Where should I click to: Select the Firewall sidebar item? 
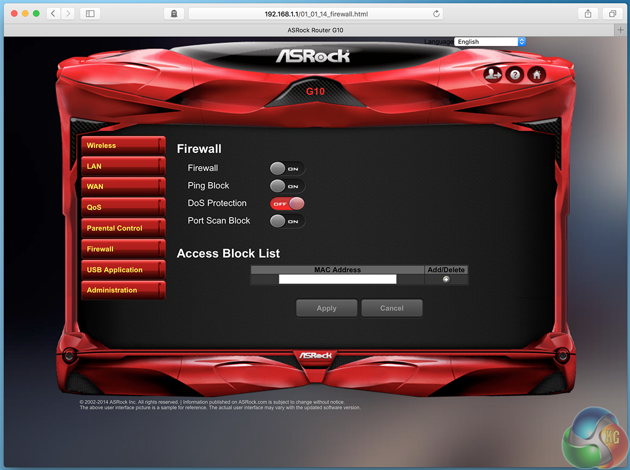tap(123, 249)
